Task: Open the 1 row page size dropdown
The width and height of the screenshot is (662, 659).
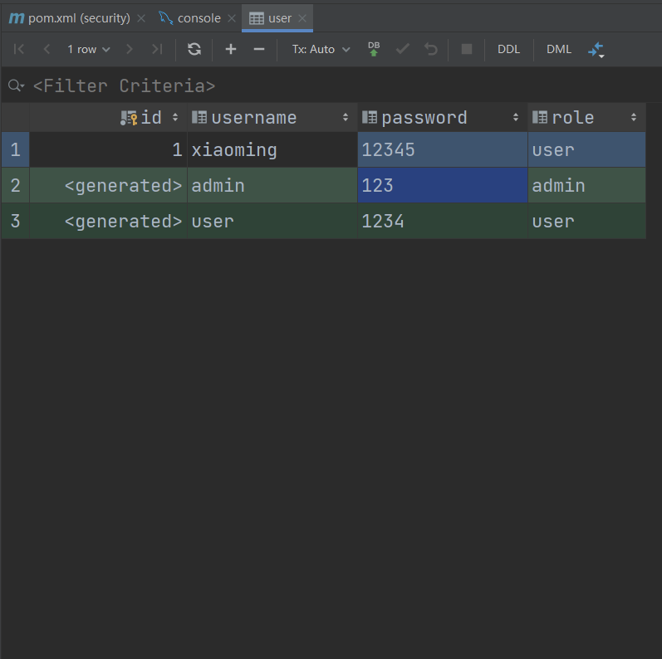Action: pyautogui.click(x=89, y=49)
